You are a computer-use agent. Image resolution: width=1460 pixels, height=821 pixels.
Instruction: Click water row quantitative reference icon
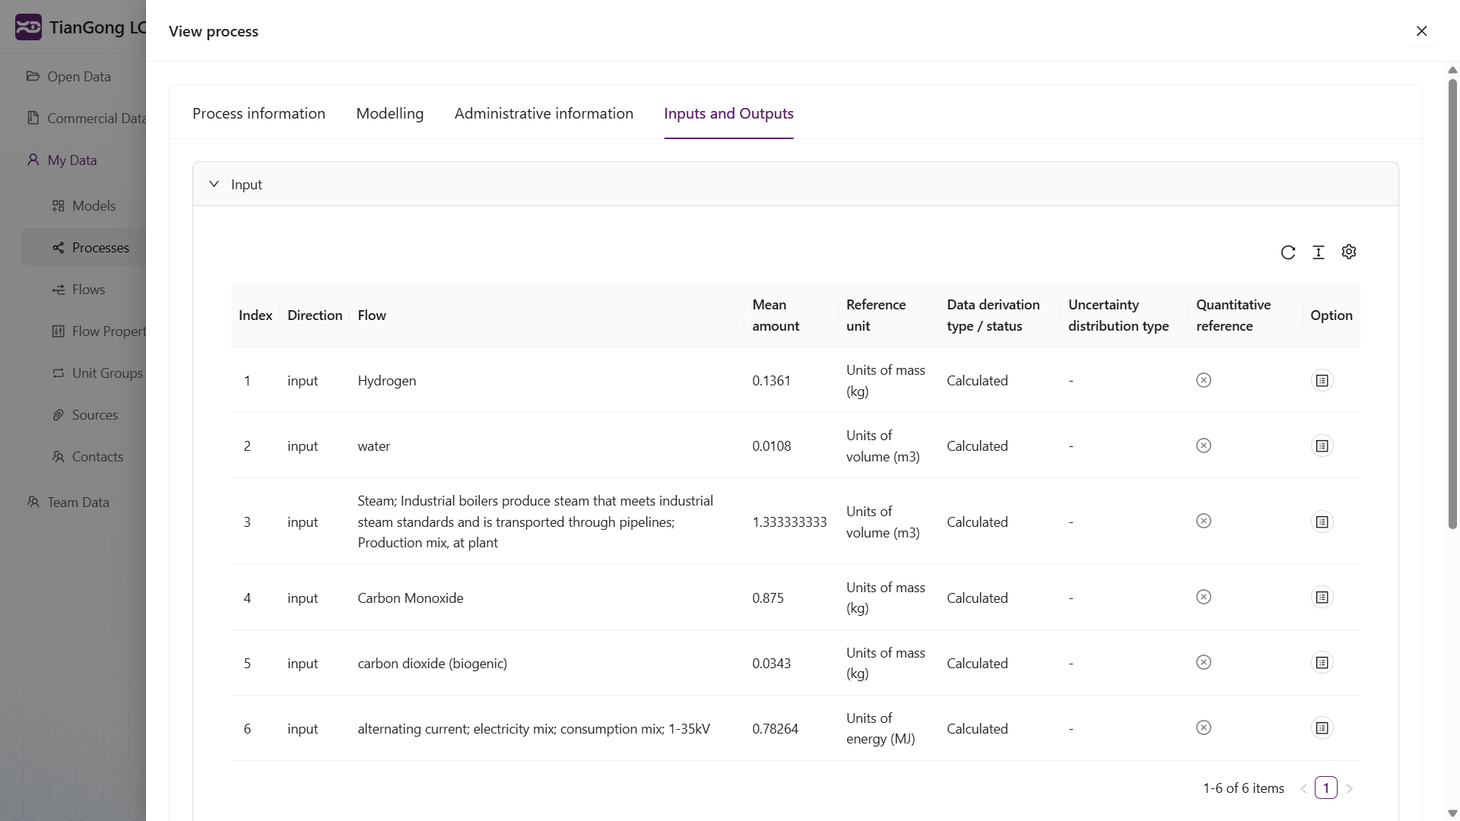[1203, 445]
